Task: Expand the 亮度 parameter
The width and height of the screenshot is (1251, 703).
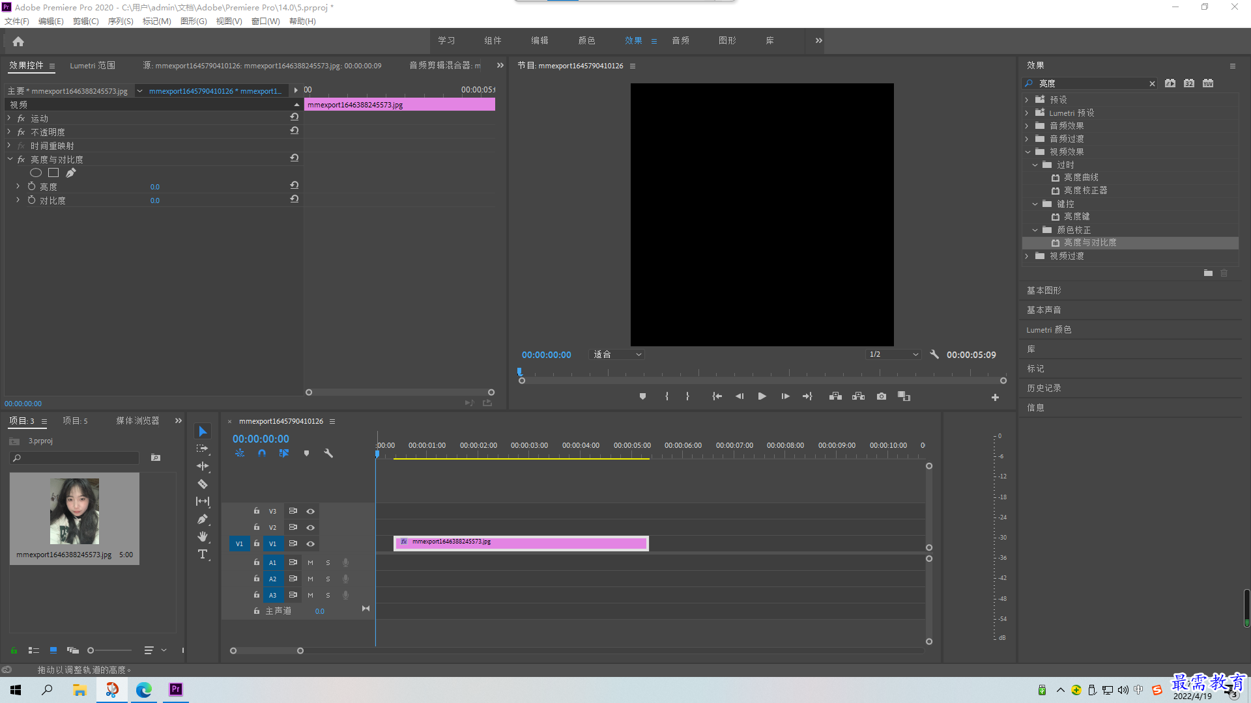Action: coord(18,186)
